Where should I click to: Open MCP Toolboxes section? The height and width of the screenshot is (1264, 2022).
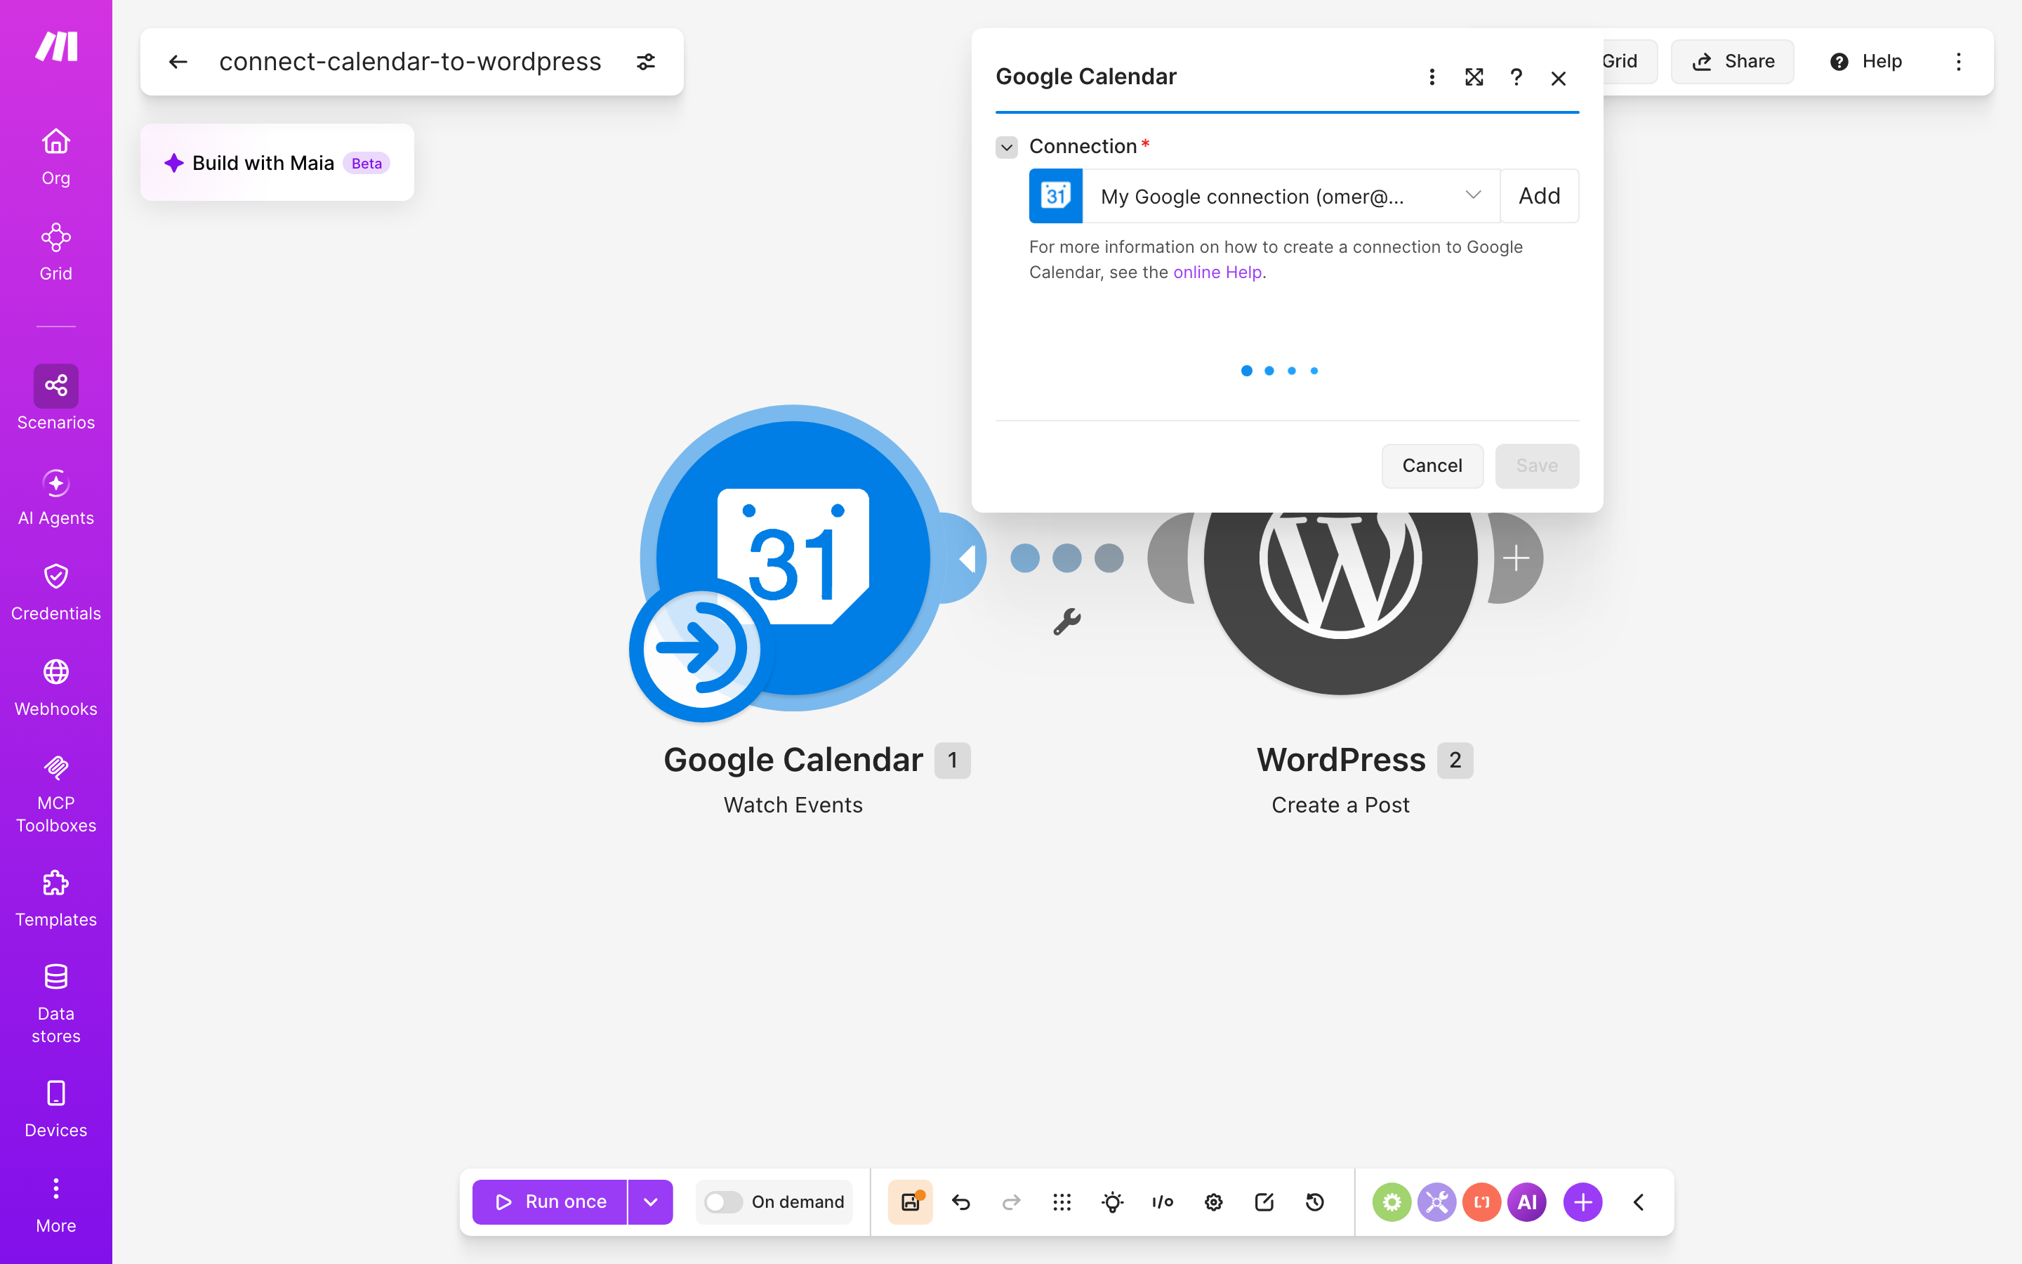56,793
